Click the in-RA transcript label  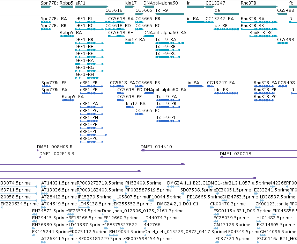(x=193, y=19)
